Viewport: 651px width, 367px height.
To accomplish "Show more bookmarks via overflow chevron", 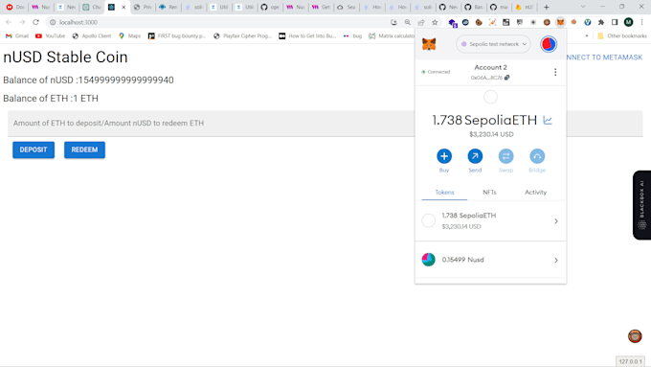I will click(x=587, y=36).
